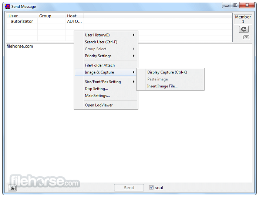The height and width of the screenshot is (197, 259).
Task: Choose File/Folder Attach from context menu
Action: tap(100, 65)
